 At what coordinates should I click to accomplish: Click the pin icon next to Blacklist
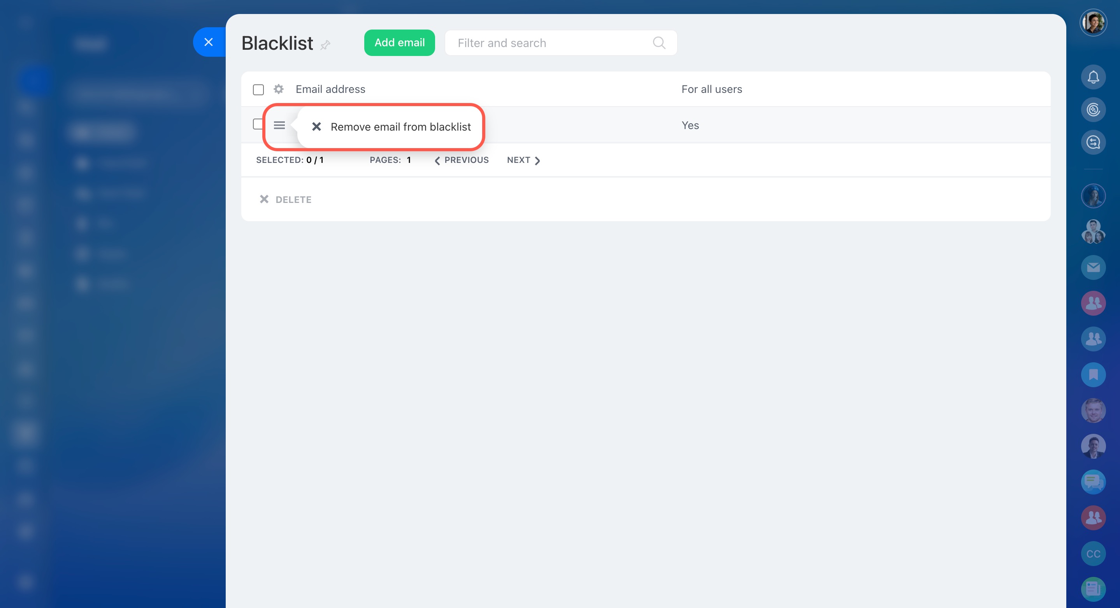325,45
